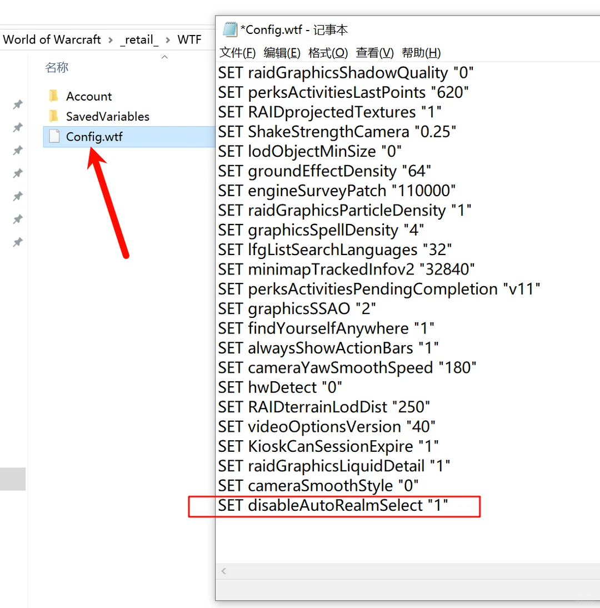
Task: Click the sort arrow above the name column
Action: pyautogui.click(x=165, y=57)
